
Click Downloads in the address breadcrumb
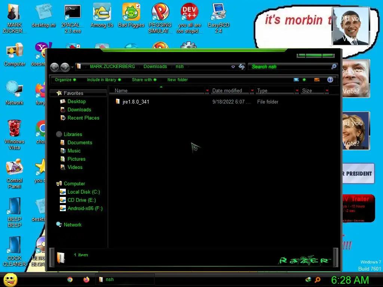tap(155, 67)
